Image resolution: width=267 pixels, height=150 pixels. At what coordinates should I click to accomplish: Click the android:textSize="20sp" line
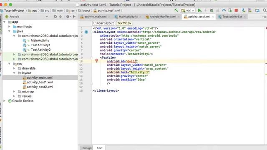126,80
